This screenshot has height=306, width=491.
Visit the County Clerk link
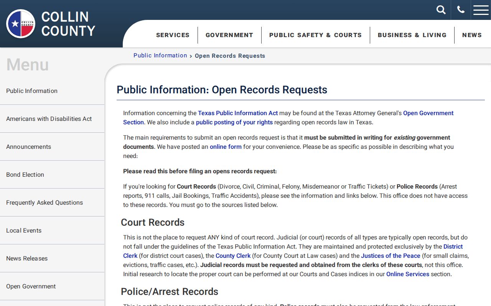tap(233, 256)
